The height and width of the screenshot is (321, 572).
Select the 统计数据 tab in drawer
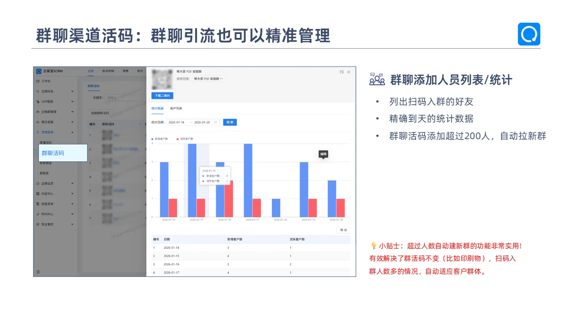[x=157, y=108]
